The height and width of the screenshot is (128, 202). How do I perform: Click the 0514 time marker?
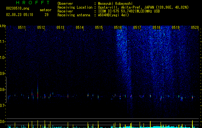(x=80, y=27)
